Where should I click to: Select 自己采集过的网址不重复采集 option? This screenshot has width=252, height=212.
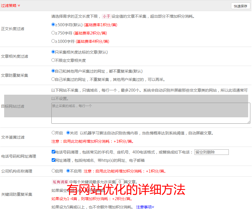(53, 79)
